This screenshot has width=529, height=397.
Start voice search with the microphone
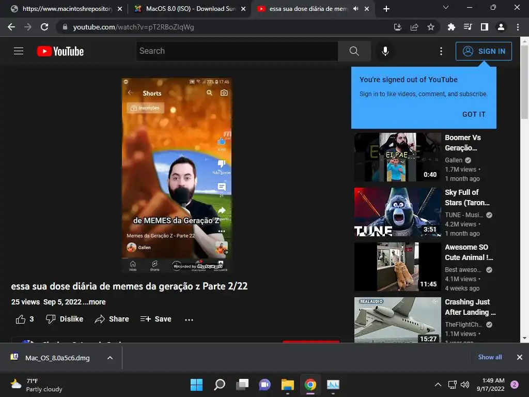(385, 51)
